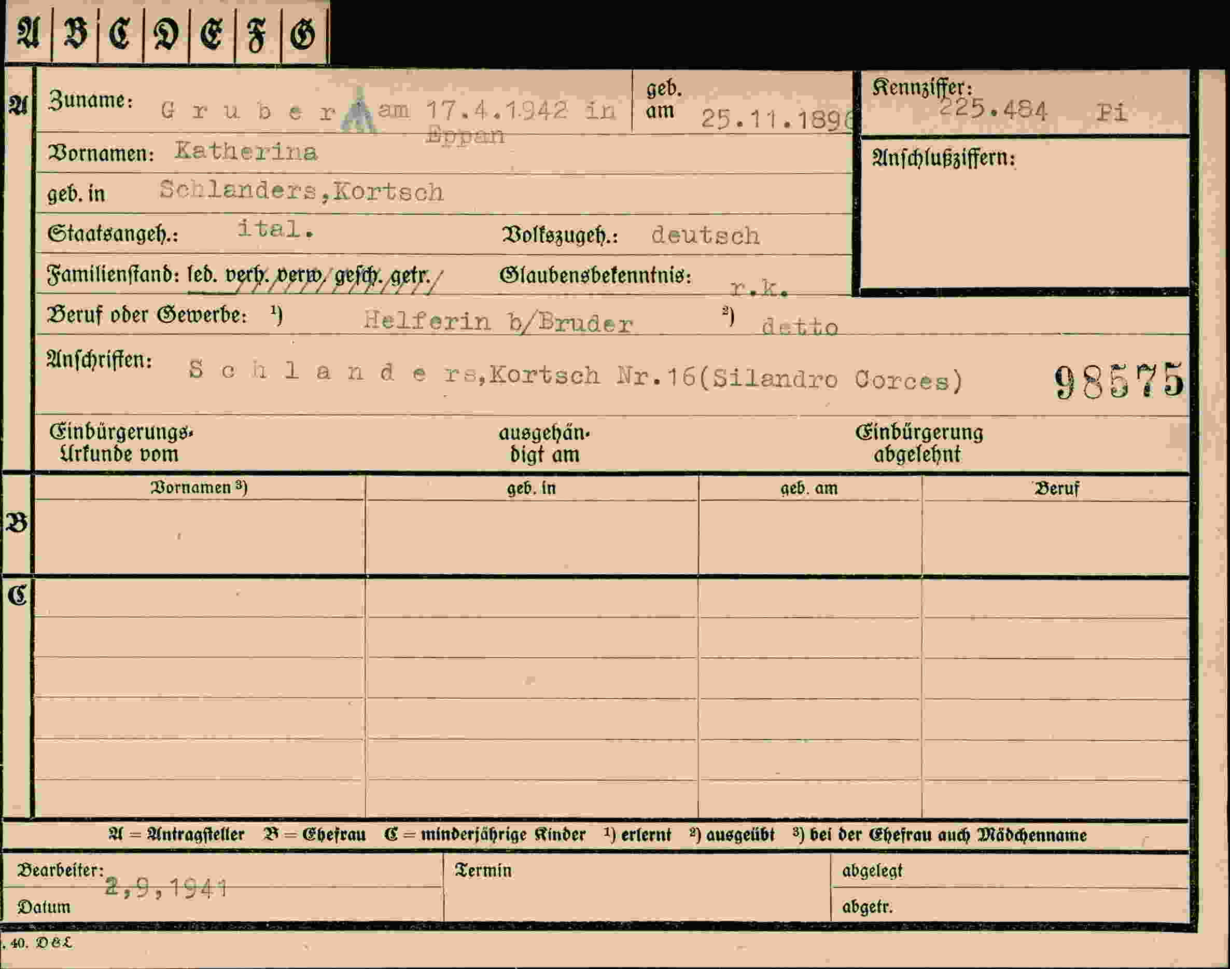Click the 'Vornamen 3)' column header

tap(199, 487)
